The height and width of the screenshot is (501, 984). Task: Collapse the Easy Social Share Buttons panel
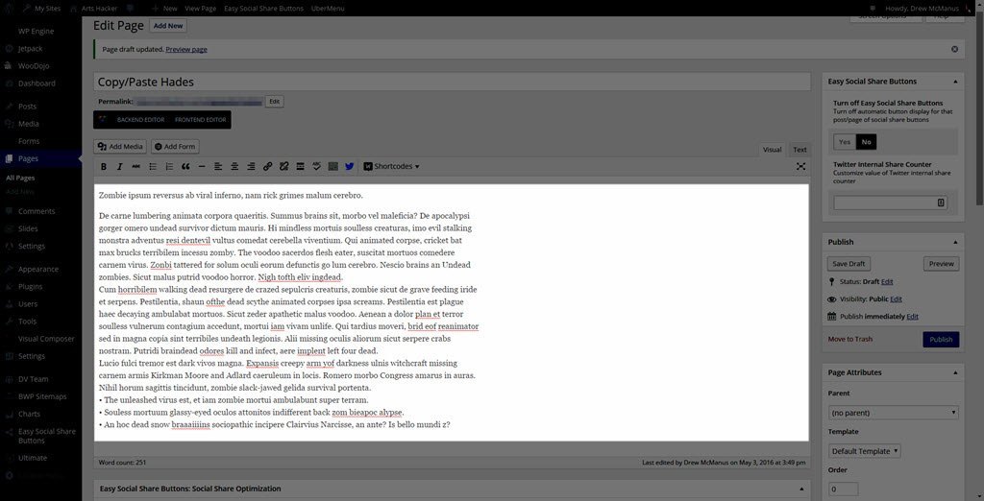point(955,82)
